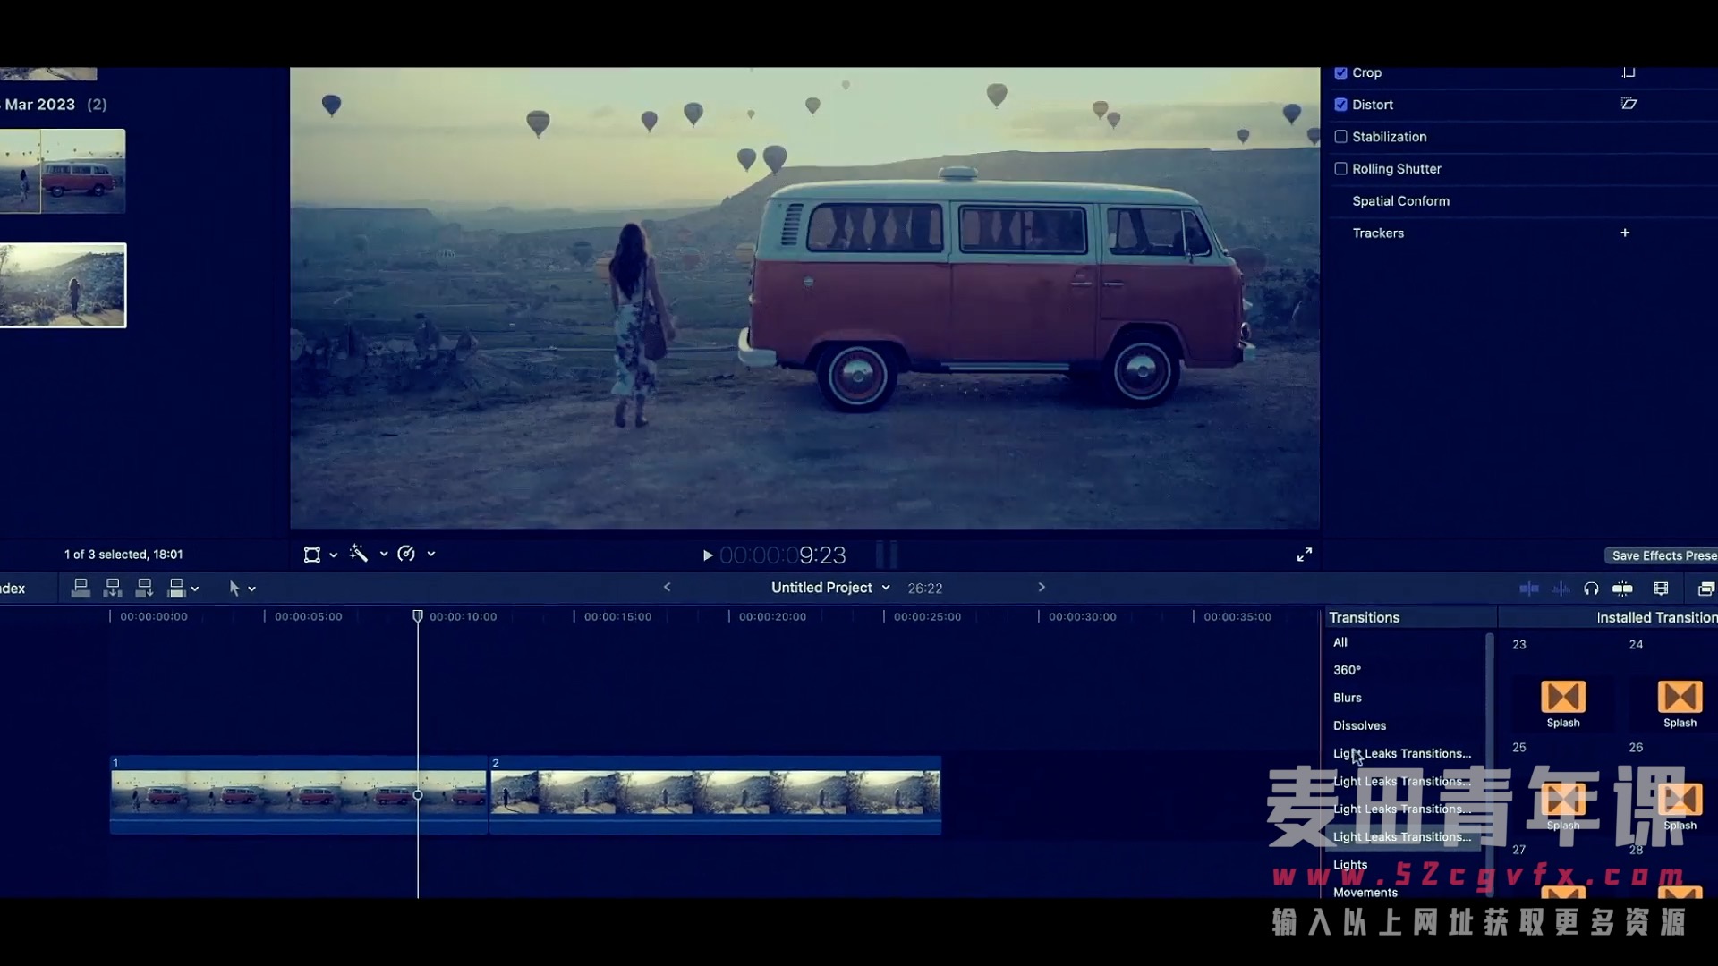This screenshot has width=1718, height=966.
Task: Open edit options dropdown beside Overwrite icon
Action: (195, 589)
